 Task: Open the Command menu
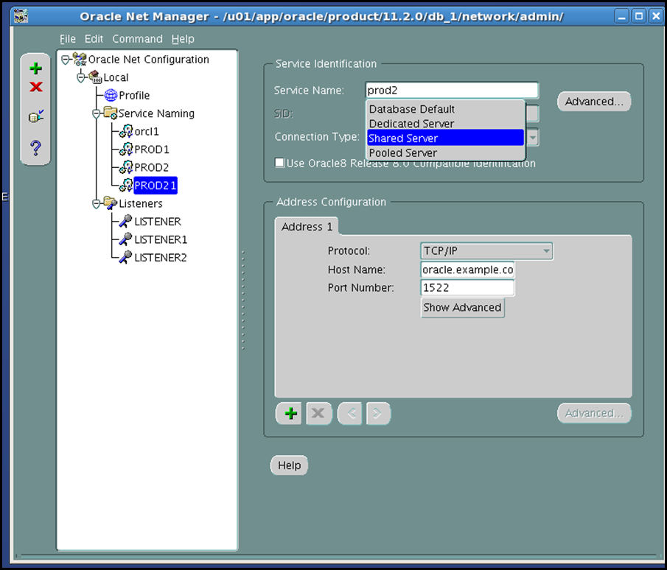click(137, 39)
